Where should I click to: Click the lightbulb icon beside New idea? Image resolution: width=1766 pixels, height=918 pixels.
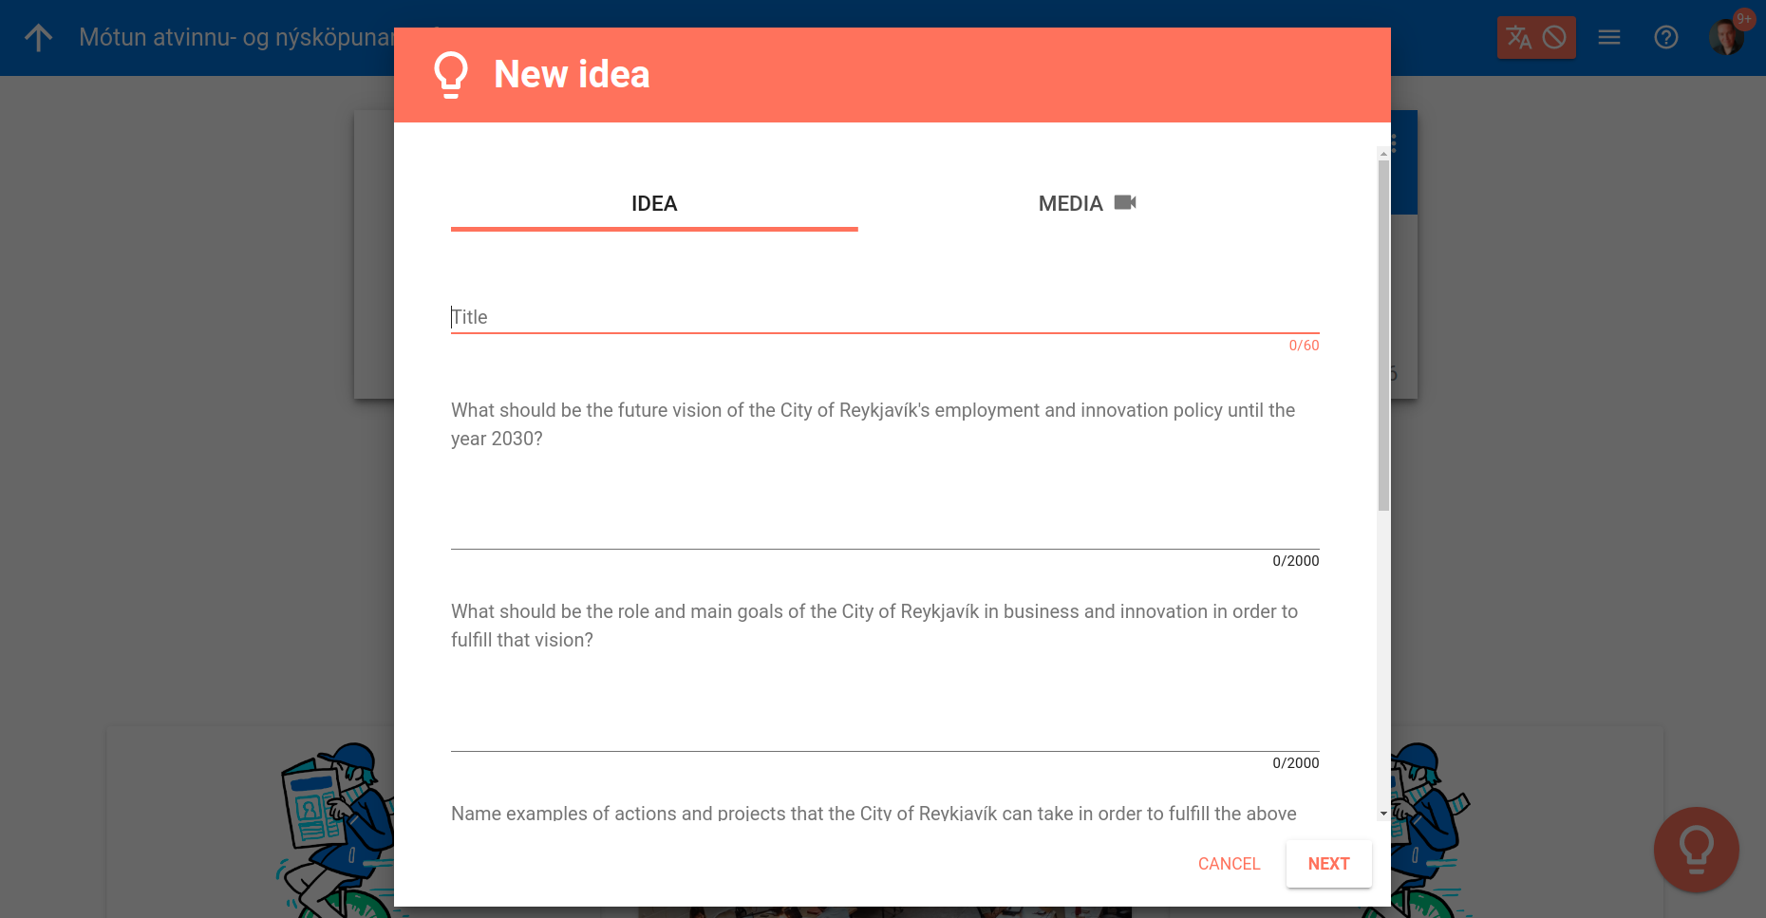point(451,74)
